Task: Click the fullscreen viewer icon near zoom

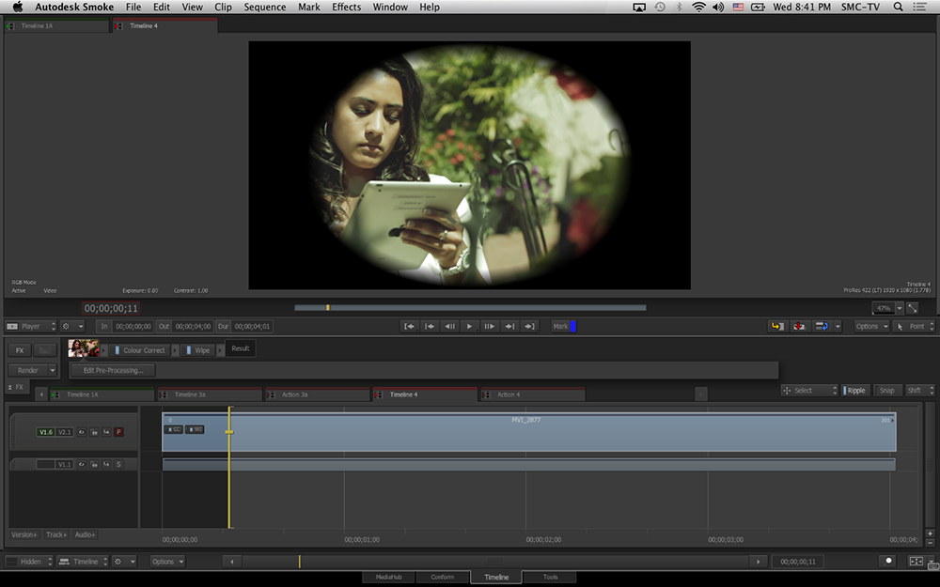Action: tap(912, 308)
